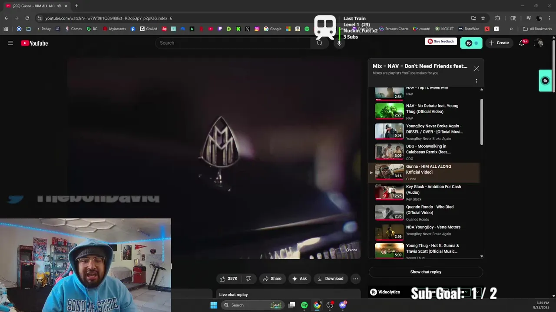Viewport: 556px width, 312px height.
Task: Open the YouTube hamburger guide menu
Action: [10, 43]
